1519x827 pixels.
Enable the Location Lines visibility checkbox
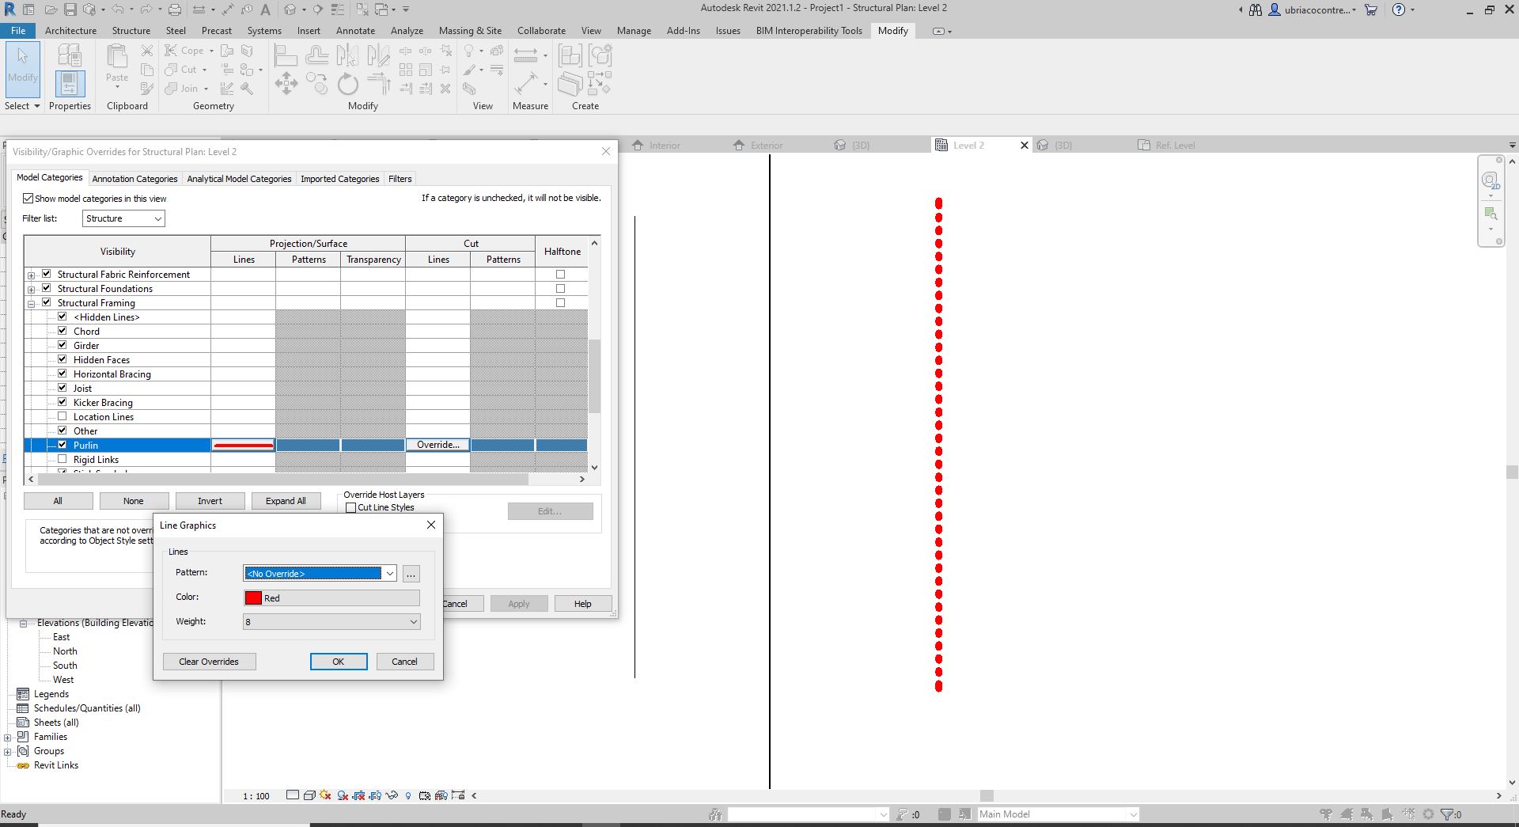[x=62, y=415]
